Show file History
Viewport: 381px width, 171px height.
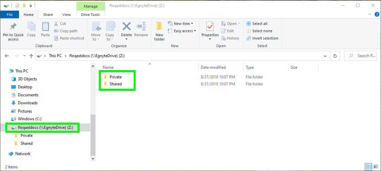point(230,38)
